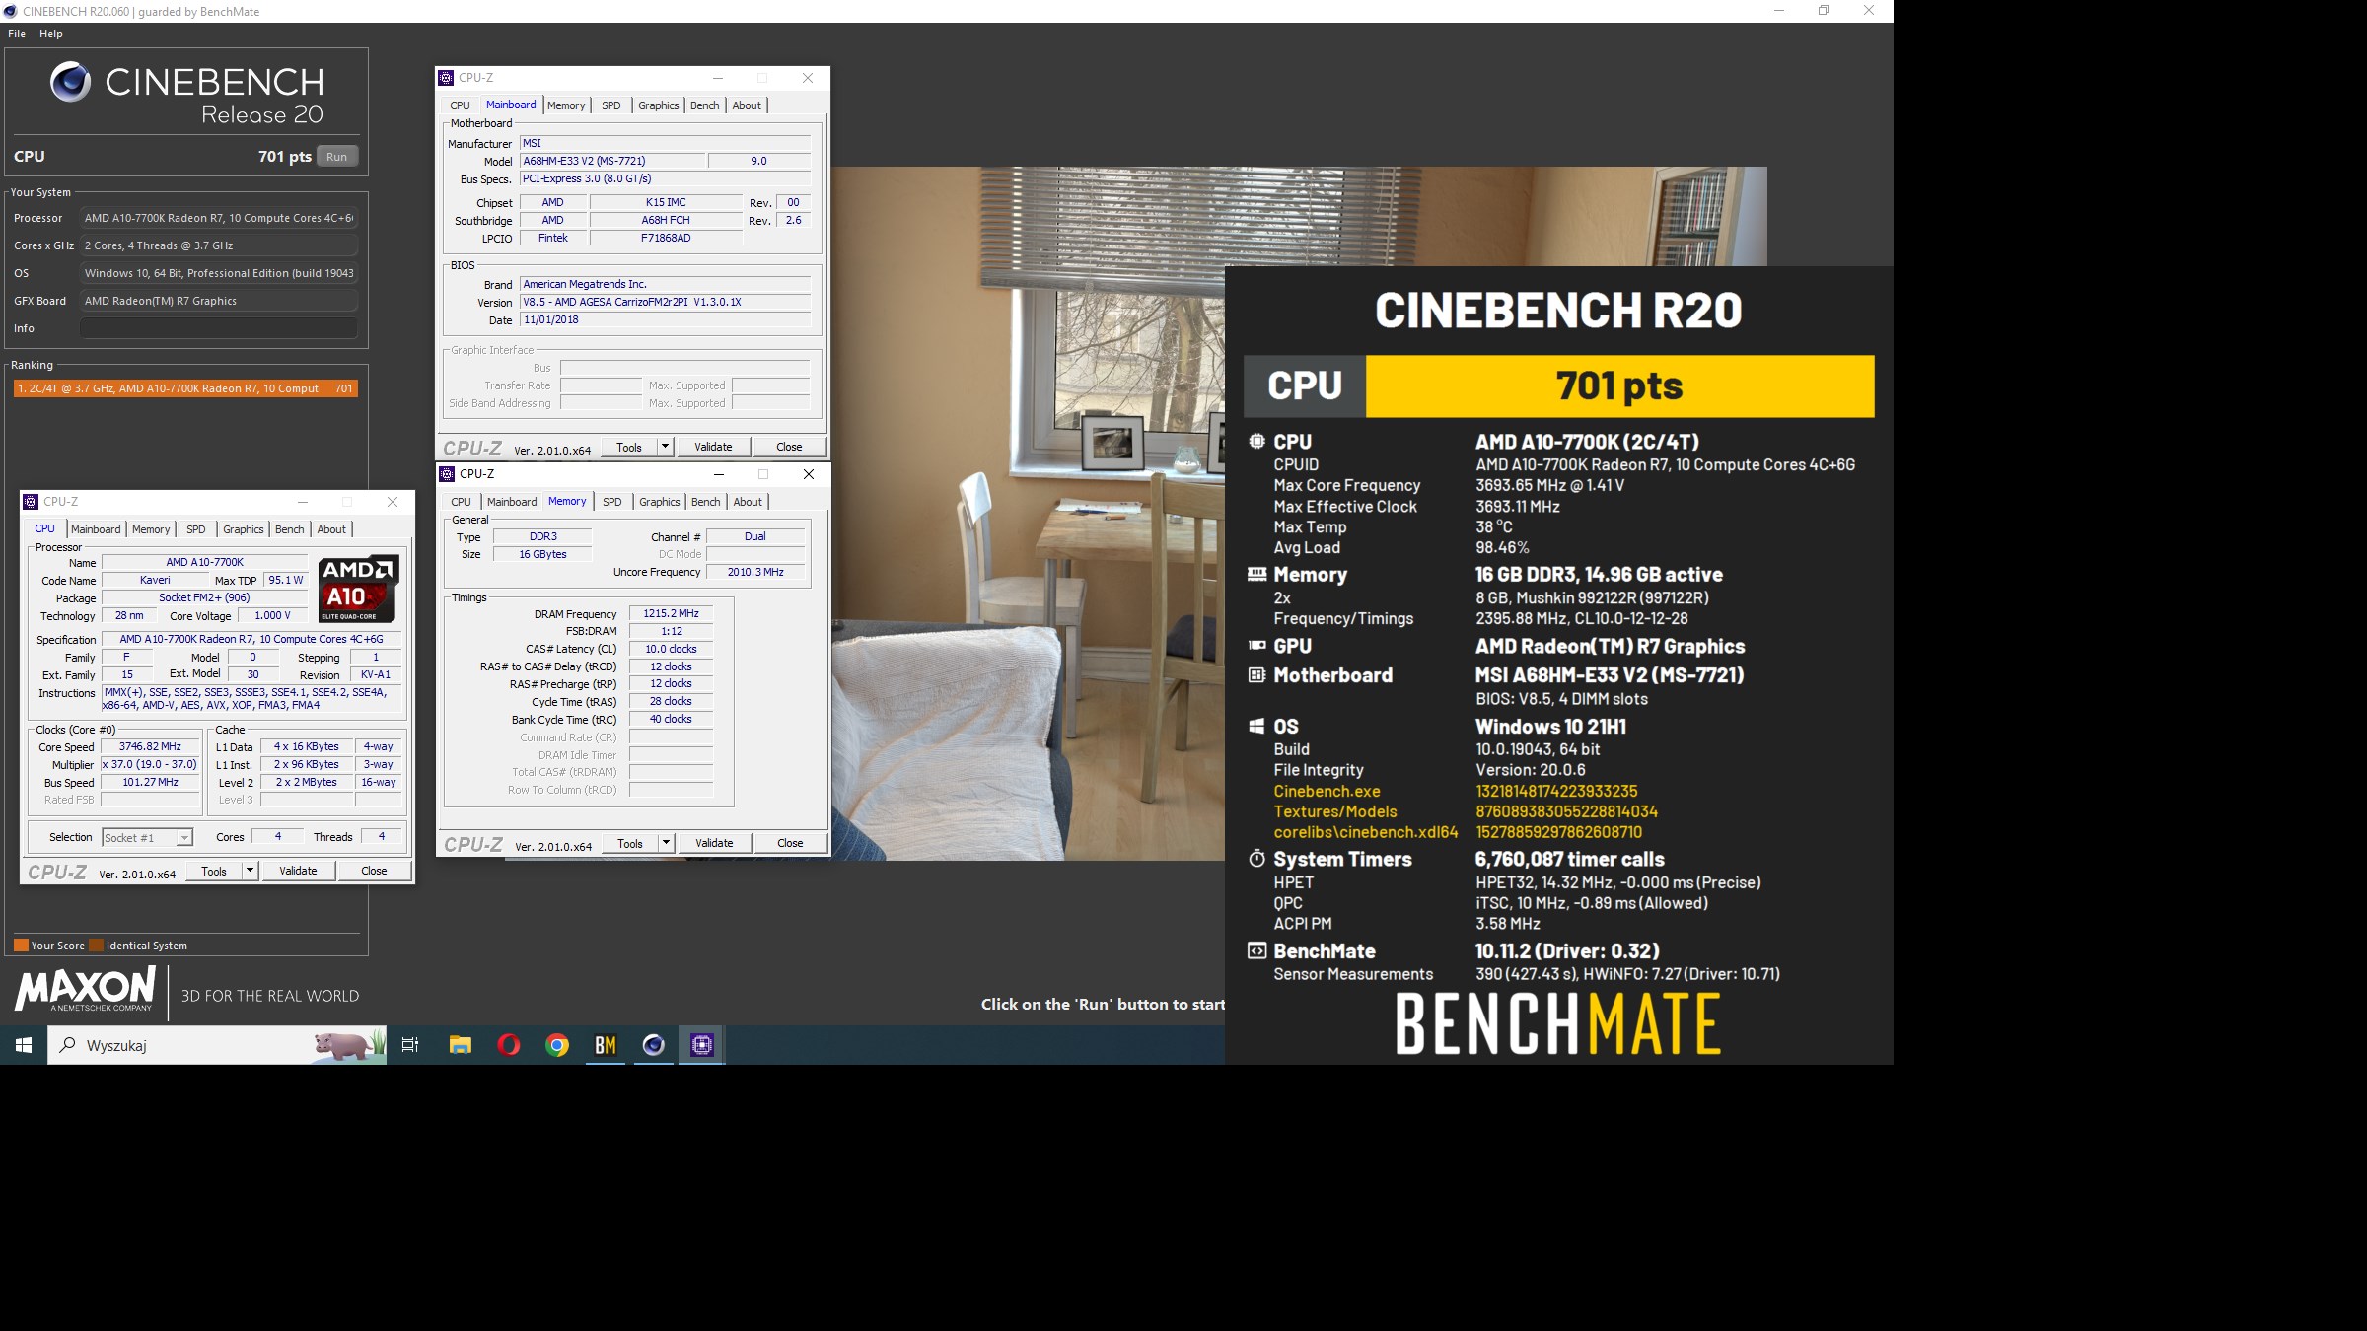
Task: Click BenchMate Motherboard icon
Action: [x=1256, y=675]
